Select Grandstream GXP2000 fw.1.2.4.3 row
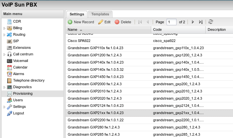The image size is (233, 138). 149,84
